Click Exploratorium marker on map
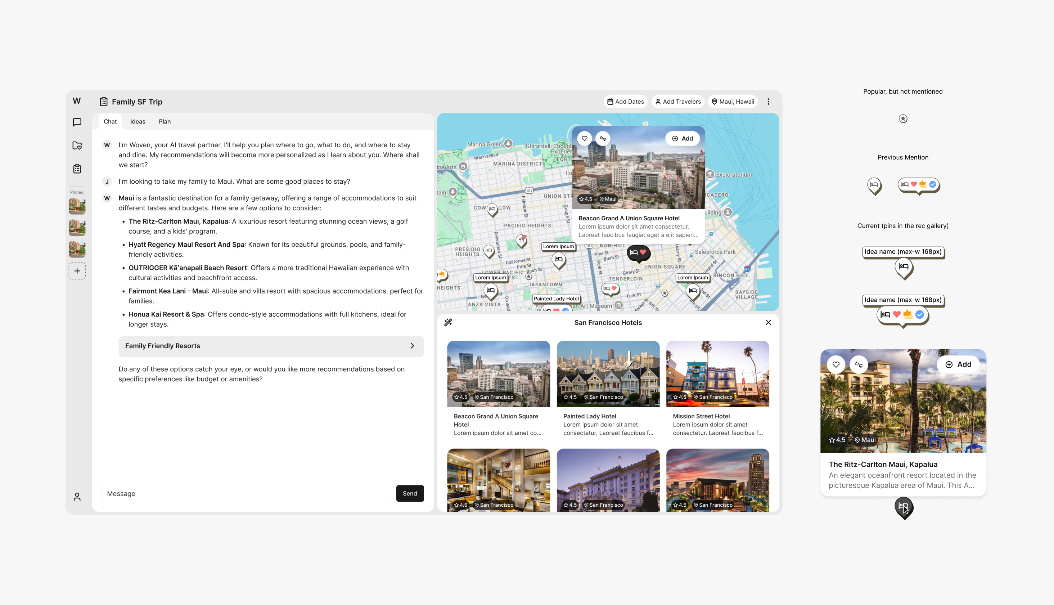The image size is (1054, 605). click(x=710, y=175)
